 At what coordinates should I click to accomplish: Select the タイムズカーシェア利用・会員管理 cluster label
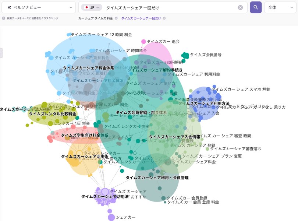click(x=157, y=178)
